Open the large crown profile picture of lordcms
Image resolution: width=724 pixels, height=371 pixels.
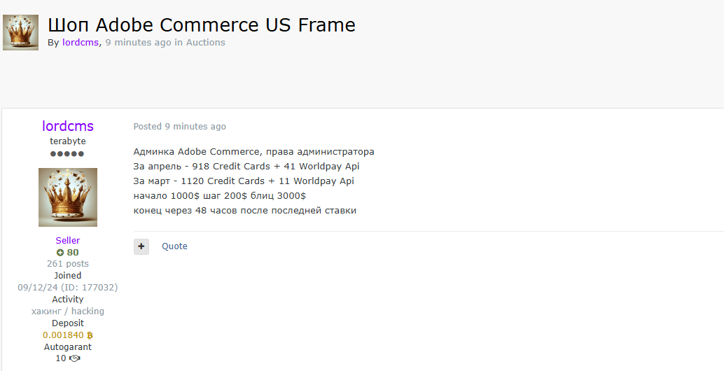[68, 197]
